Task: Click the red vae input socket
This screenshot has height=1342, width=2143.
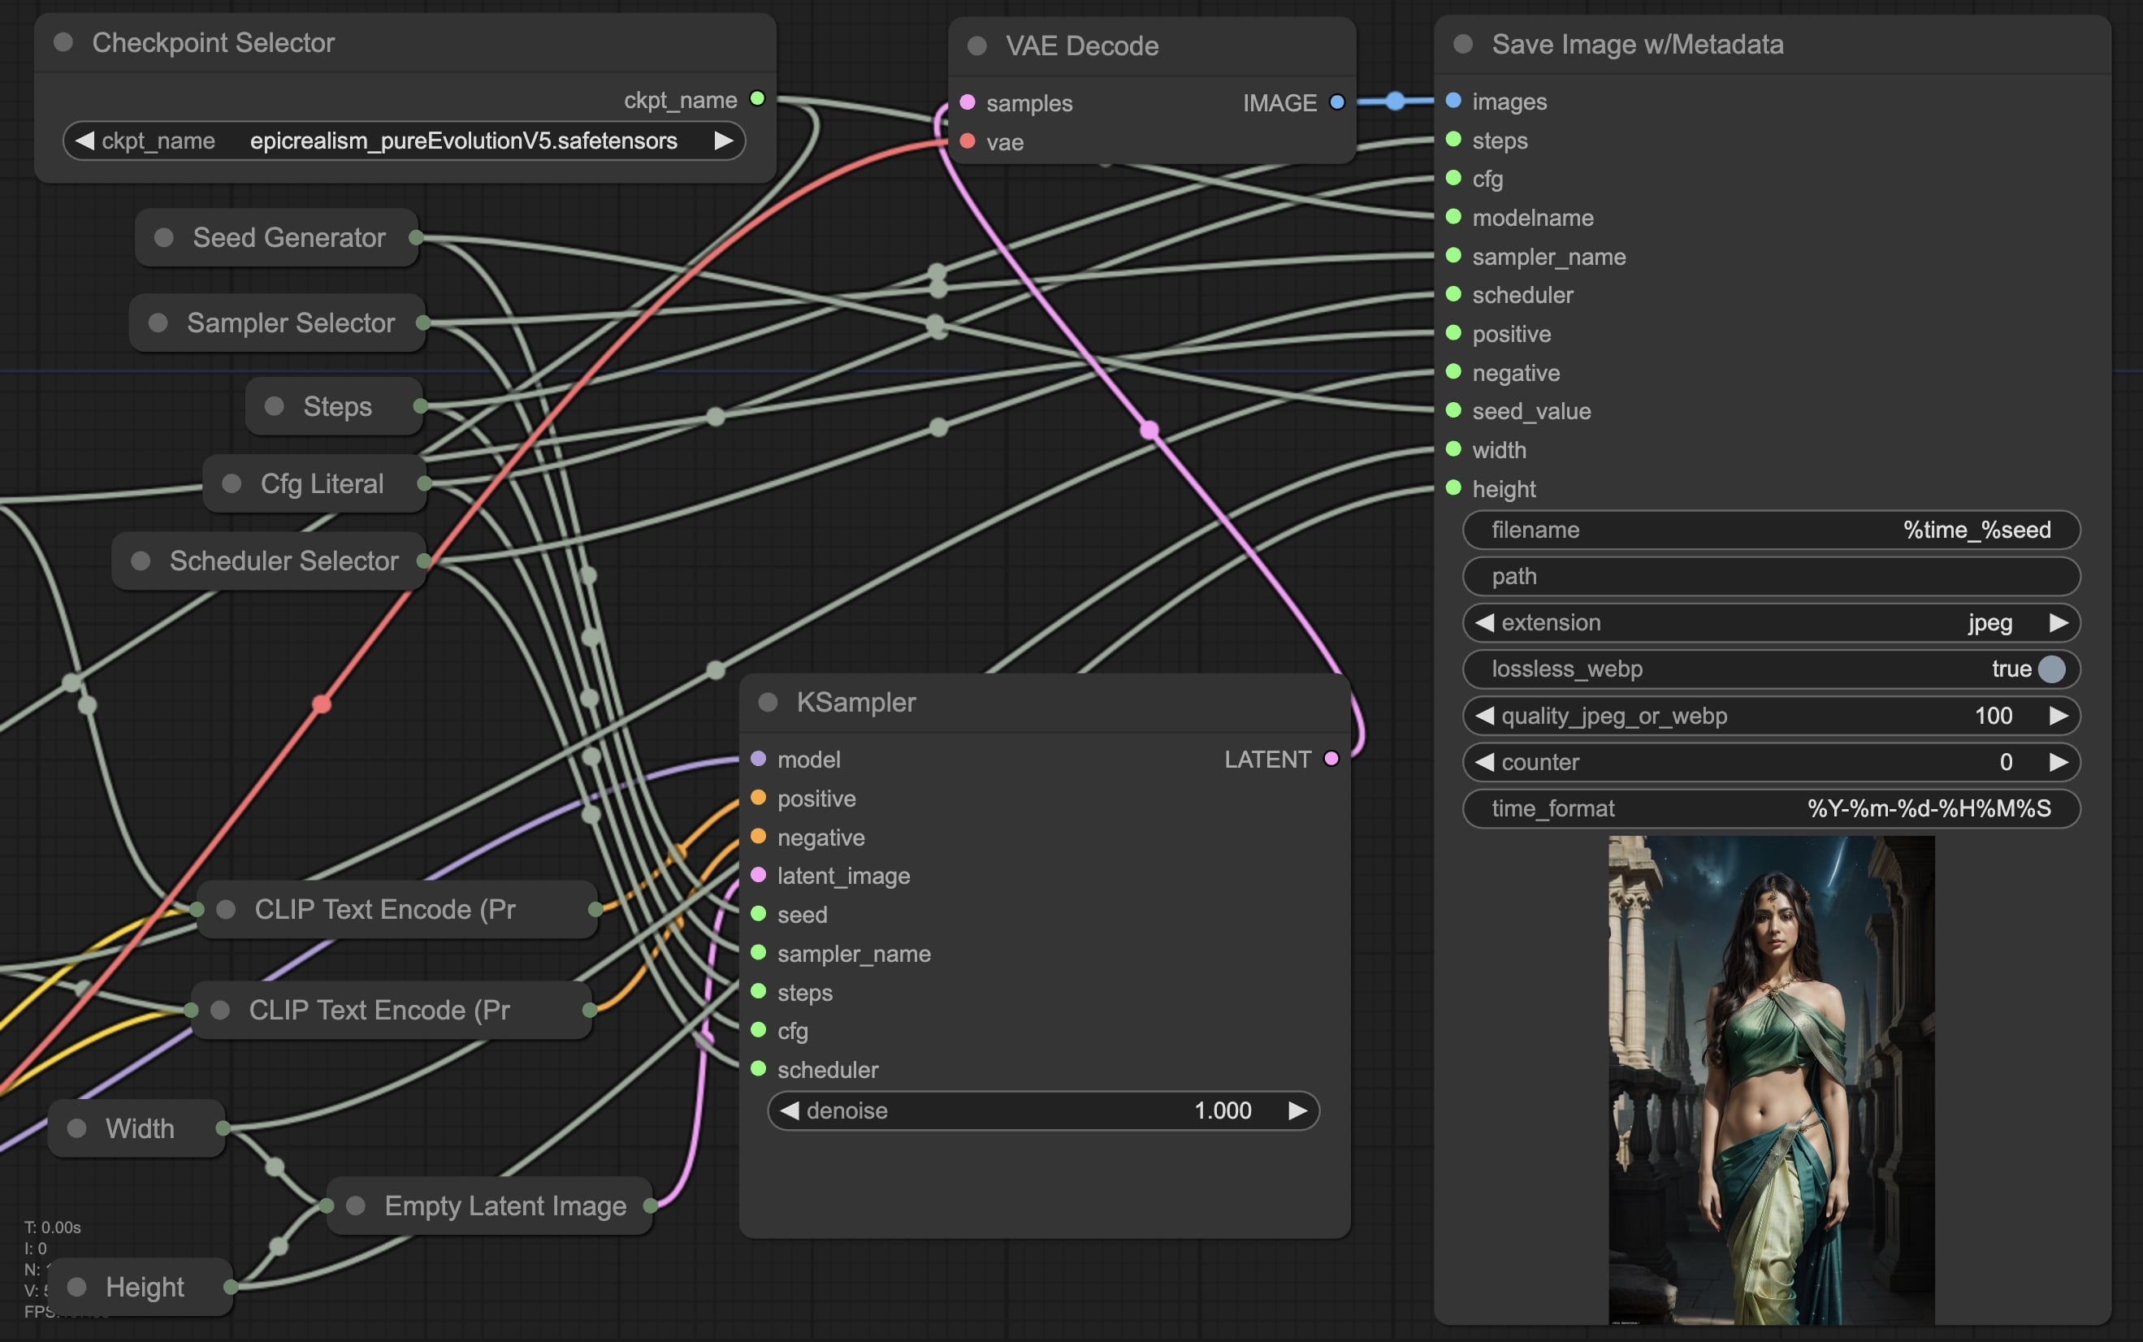Action: [x=968, y=141]
